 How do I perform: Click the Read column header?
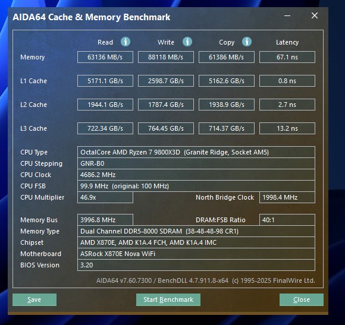tap(105, 42)
